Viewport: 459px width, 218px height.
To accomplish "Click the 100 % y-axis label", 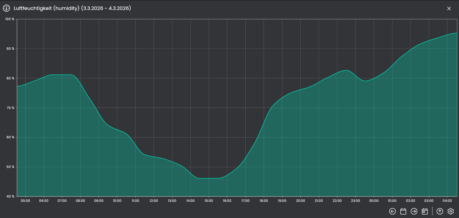I will click(x=10, y=19).
